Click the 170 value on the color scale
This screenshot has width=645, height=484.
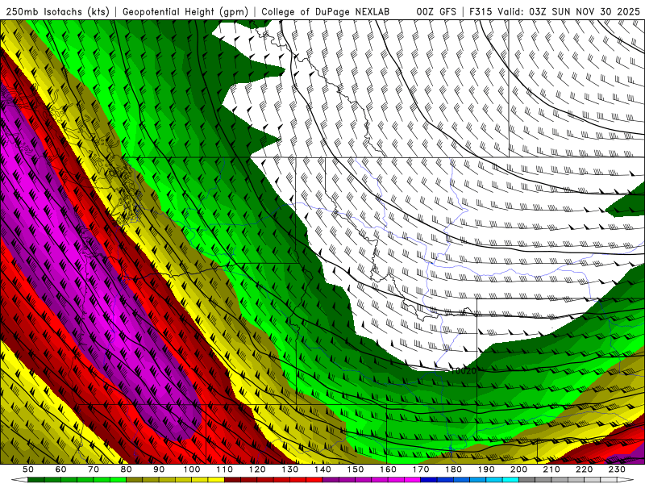pyautogui.click(x=420, y=469)
